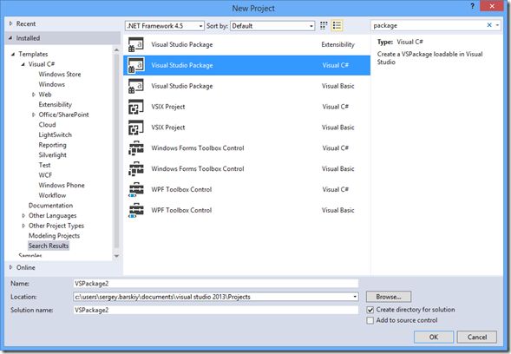The width and height of the screenshot is (511, 354).
Task: Select the Workflow template category
Action: (52, 195)
